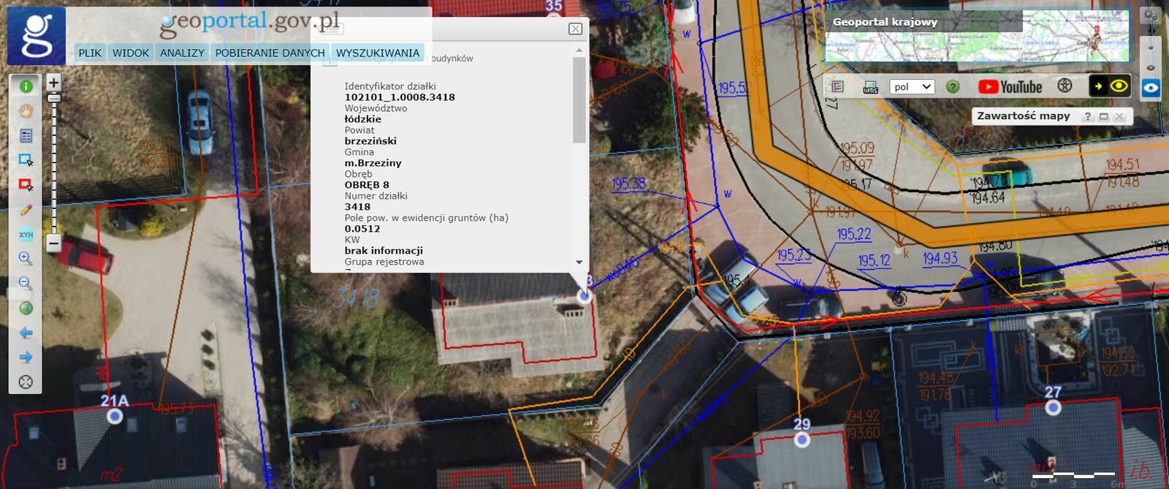Viewport: 1169px width, 489px height.
Task: Toggle the yellow eye high-contrast mode
Action: pyautogui.click(x=1119, y=86)
